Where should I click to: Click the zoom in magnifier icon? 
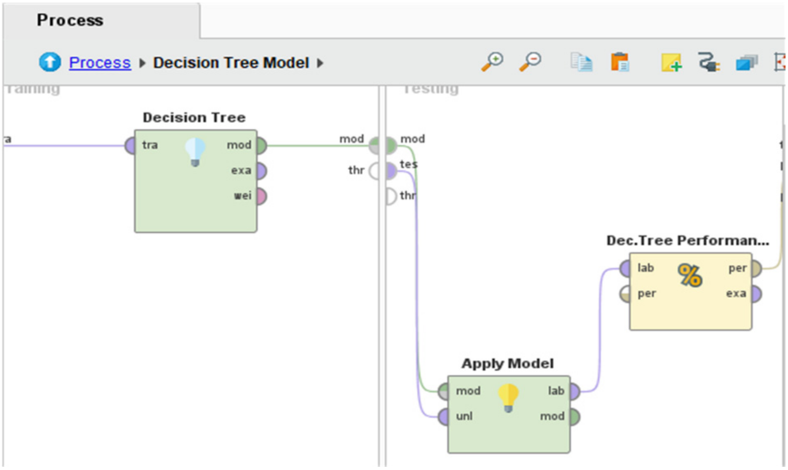(x=492, y=62)
